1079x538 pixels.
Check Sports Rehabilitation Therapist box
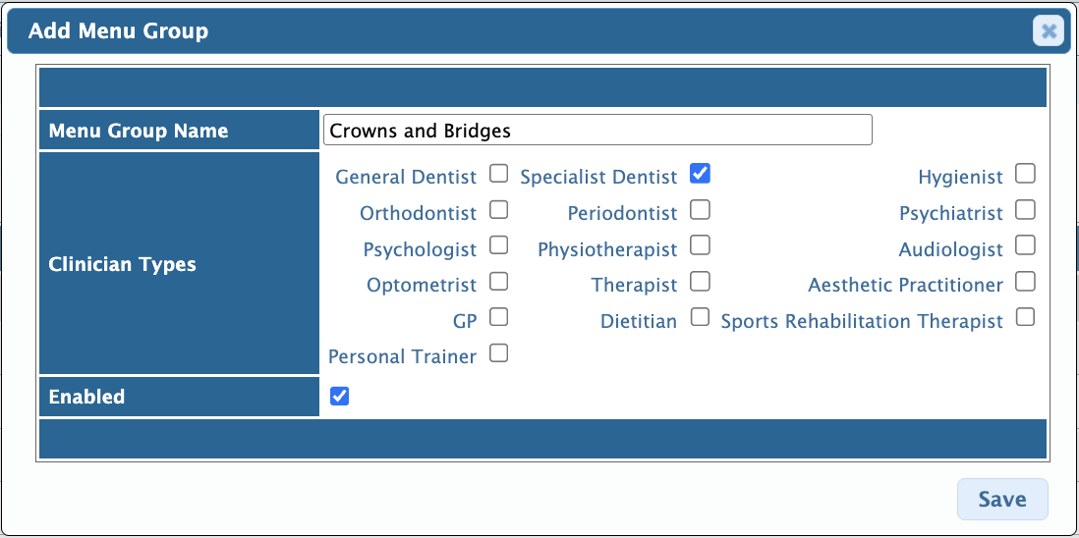click(x=1025, y=317)
